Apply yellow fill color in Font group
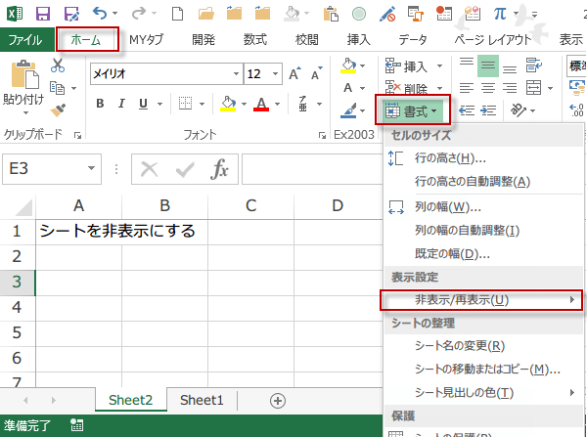The width and height of the screenshot is (587, 437). (228, 104)
